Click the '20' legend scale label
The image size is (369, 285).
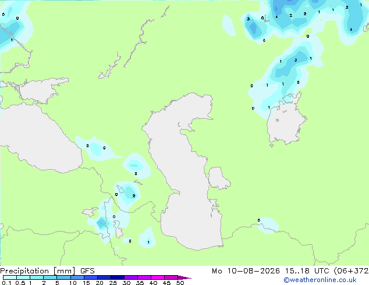(x=100, y=283)
